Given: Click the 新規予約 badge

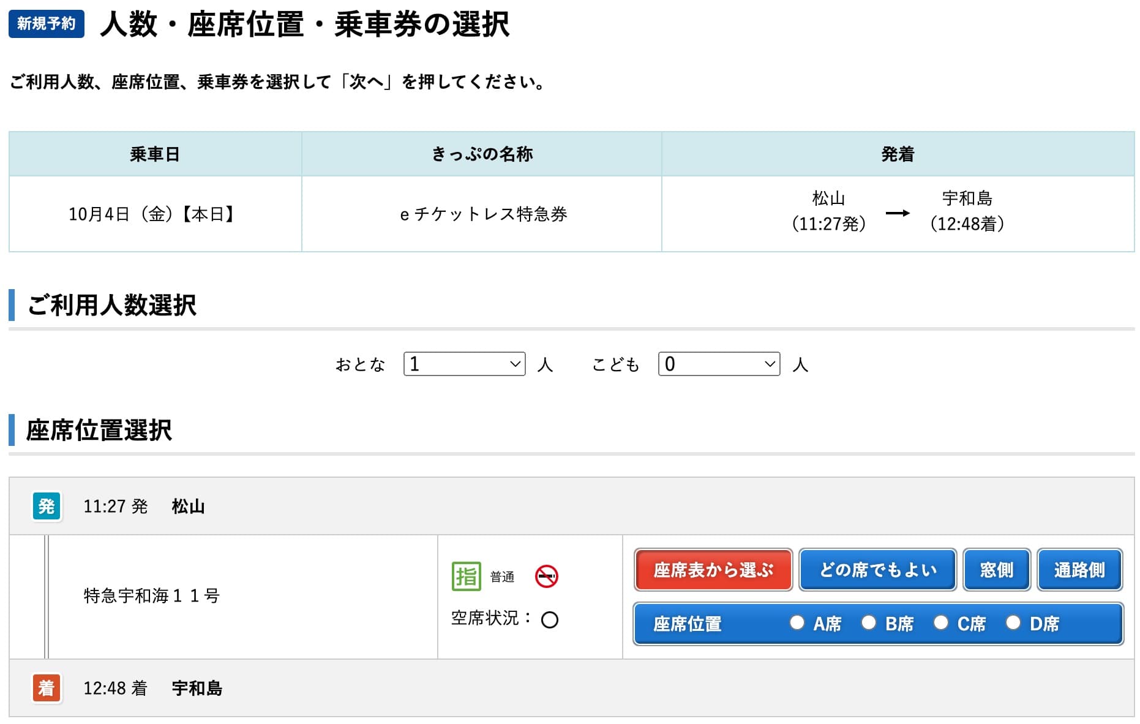Looking at the screenshot, I should click(x=47, y=24).
